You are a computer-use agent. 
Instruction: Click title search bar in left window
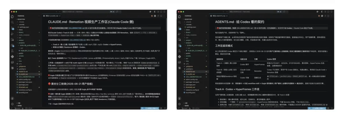click(x=86, y=12)
